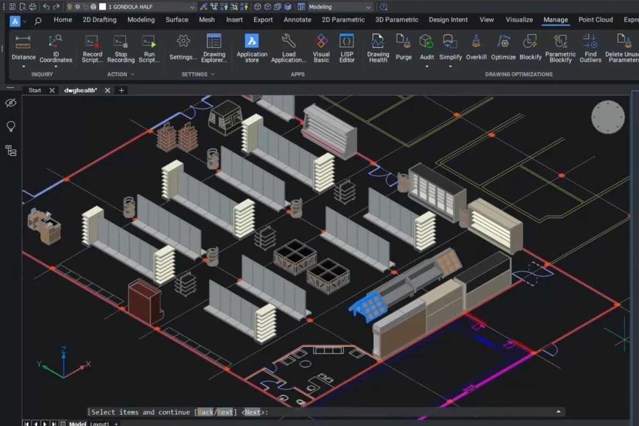Image resolution: width=639 pixels, height=426 pixels.
Task: Click Delete Unused Parameters
Action: [622, 48]
